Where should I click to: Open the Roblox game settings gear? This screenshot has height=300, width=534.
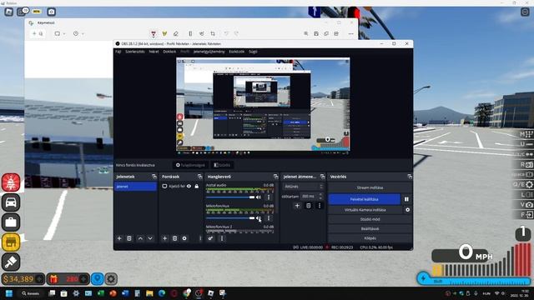point(111,279)
